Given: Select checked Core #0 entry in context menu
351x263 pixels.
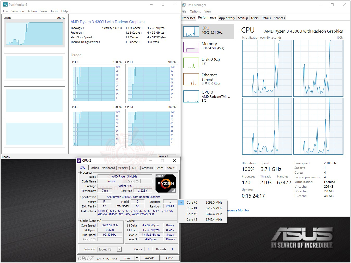Looking at the screenshot, I should 203,203.
